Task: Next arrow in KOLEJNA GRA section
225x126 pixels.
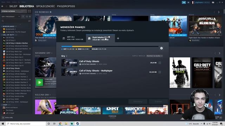Action: 219,95
